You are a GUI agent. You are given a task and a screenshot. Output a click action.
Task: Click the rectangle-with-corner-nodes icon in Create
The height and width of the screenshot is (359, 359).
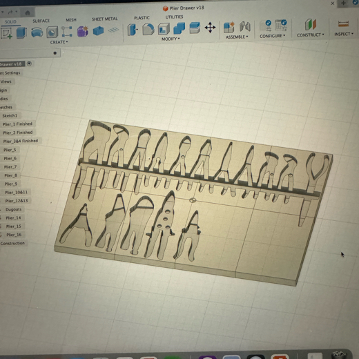pyautogui.click(x=67, y=32)
